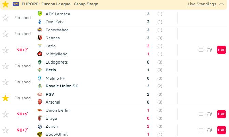Screen dimensions: 229x137
Task: Star the Fenerbahce vs Rennes match
Action: [x=5, y=34]
